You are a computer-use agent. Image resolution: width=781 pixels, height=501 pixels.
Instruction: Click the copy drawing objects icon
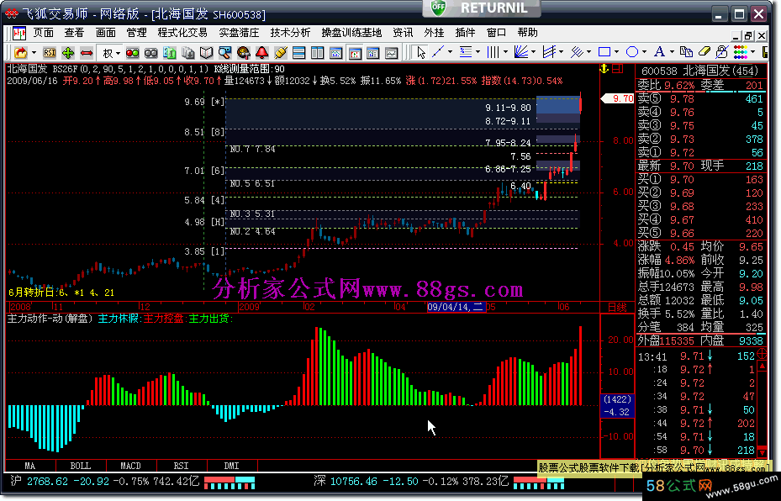(686, 52)
